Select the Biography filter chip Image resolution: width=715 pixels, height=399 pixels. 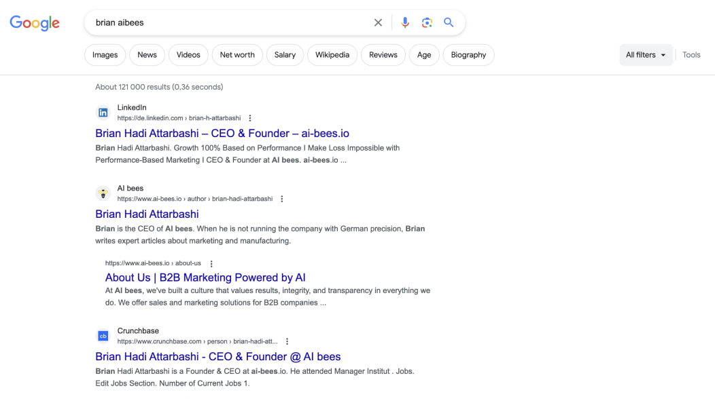click(x=468, y=55)
